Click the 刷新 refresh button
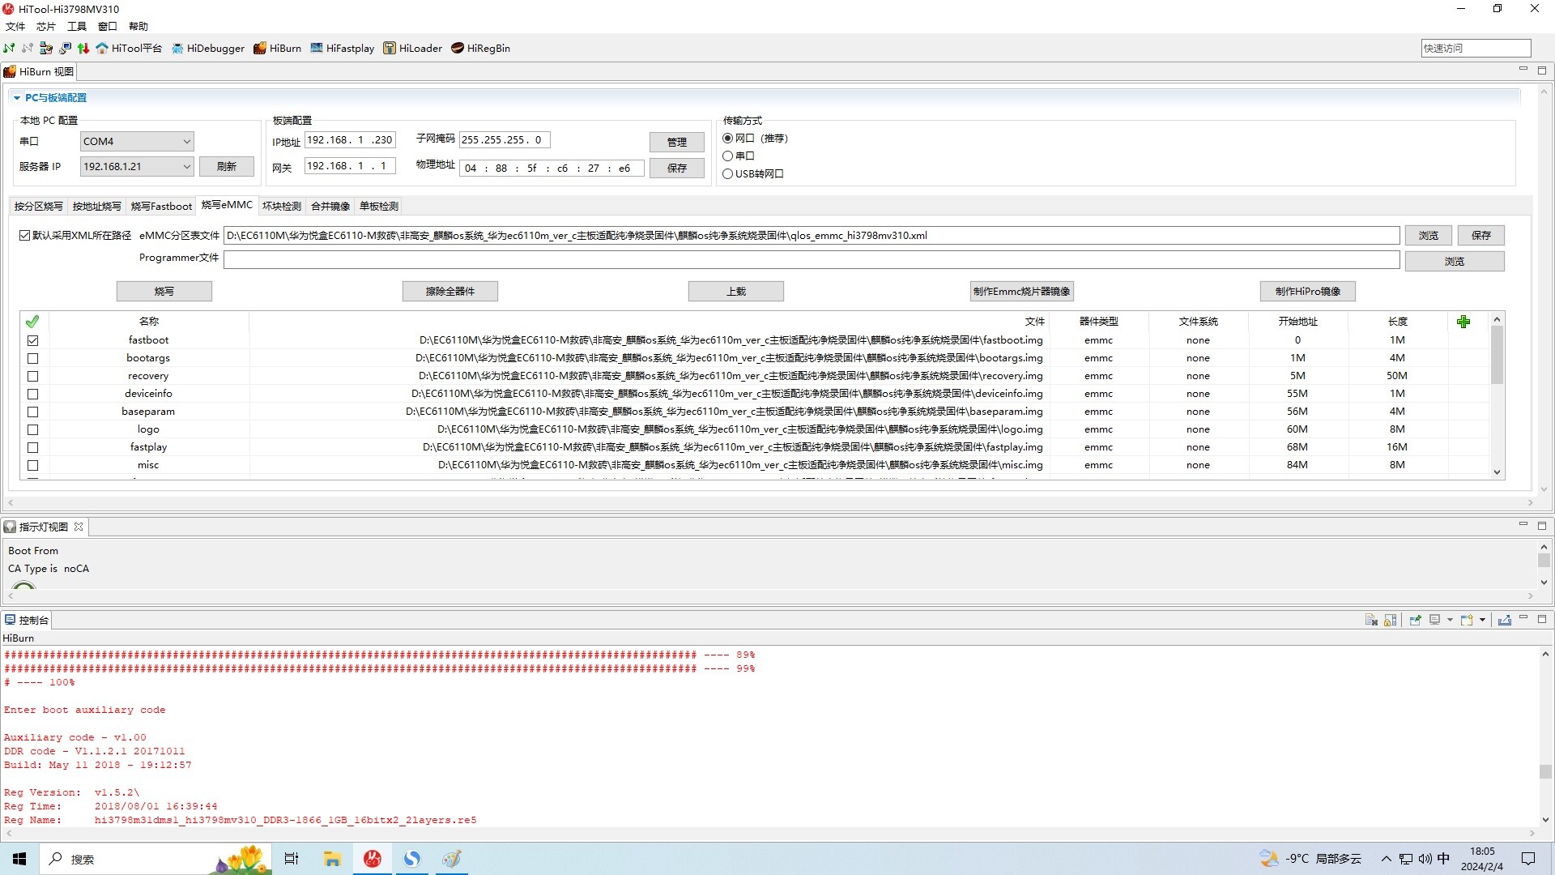The width and height of the screenshot is (1555, 875). pos(227,166)
